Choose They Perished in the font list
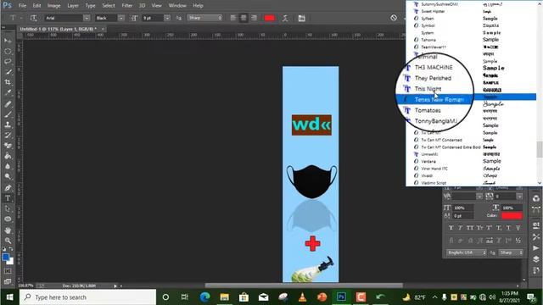 pyautogui.click(x=433, y=78)
